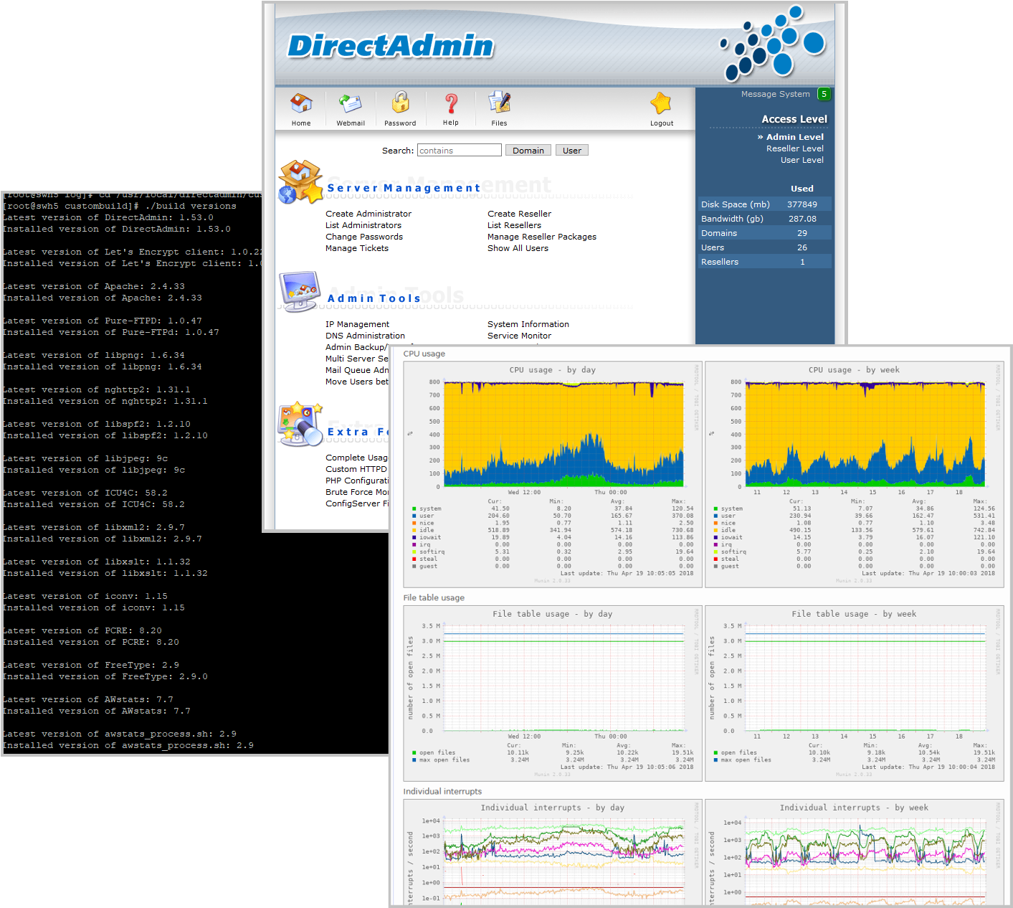1013x908 pixels.
Task: Click the ./build versions command in terminal
Action: (x=191, y=206)
